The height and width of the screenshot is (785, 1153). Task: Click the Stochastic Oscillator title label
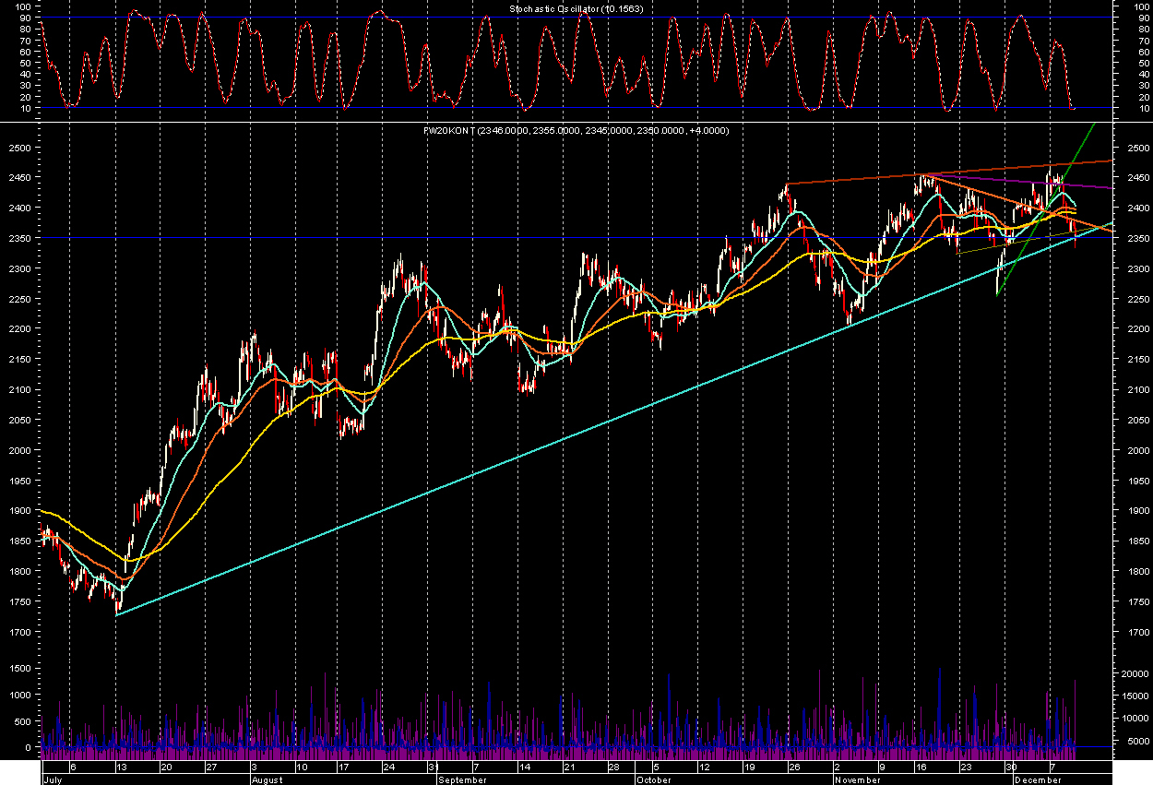(x=576, y=8)
